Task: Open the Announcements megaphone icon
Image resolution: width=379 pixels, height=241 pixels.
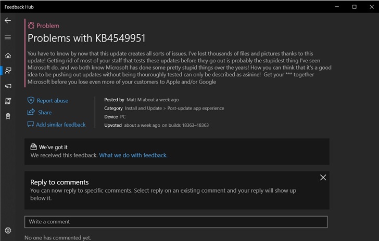Action: coord(8,86)
